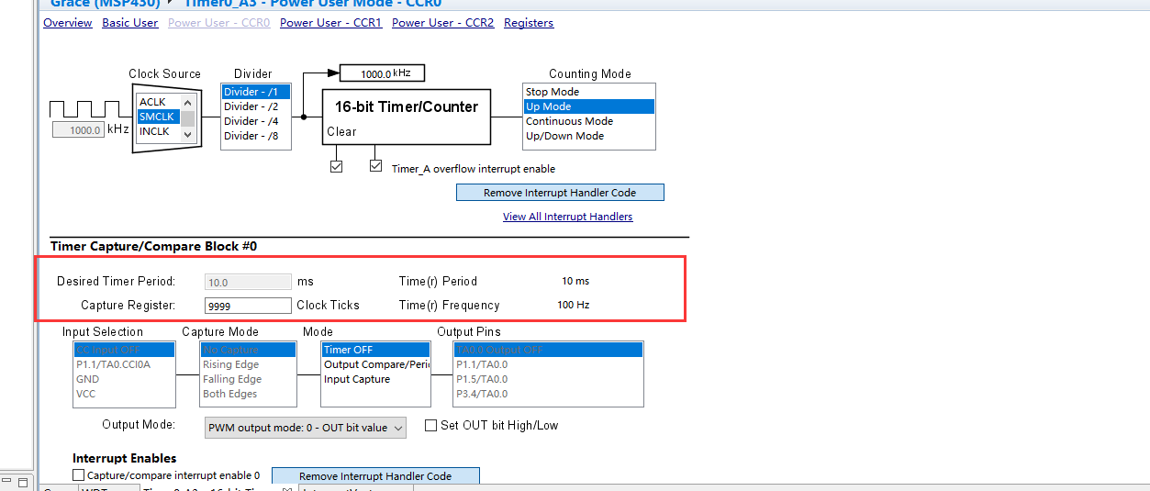
Task: Select P1.5/TA0.0 output pin
Action: [x=548, y=379]
